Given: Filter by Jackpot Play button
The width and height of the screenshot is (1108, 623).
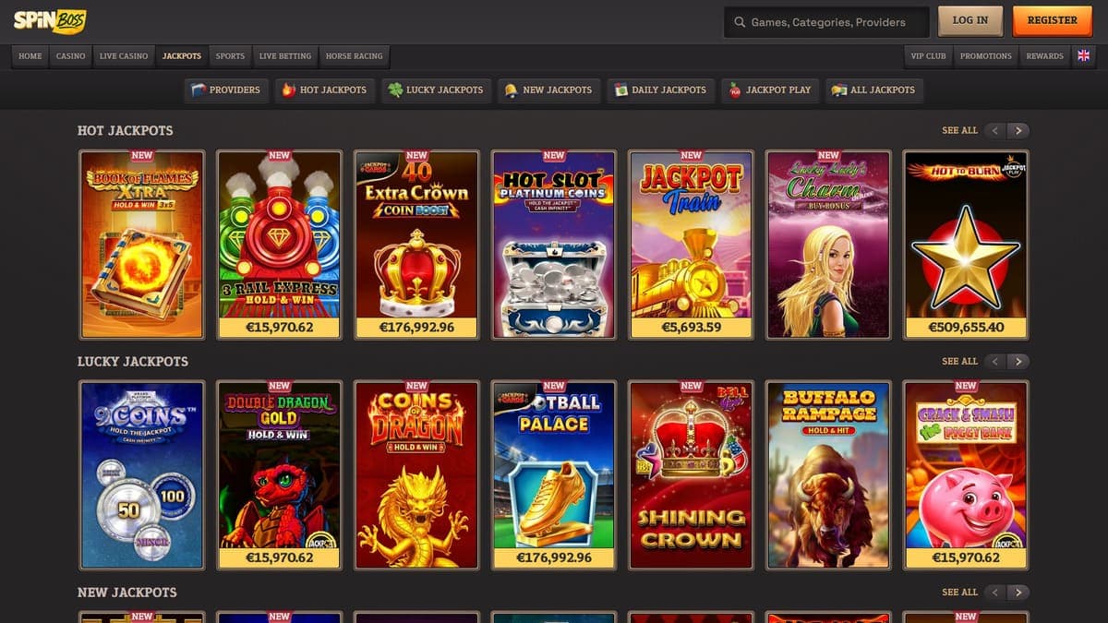Looking at the screenshot, I should 770,90.
